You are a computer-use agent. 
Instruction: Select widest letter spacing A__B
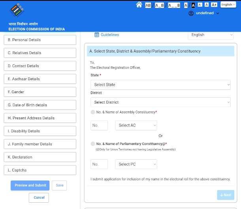point(174,5)
